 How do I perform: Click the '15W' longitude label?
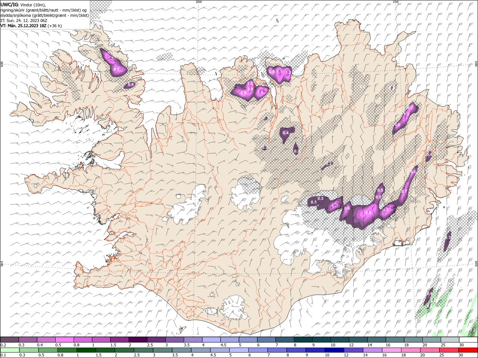pos(395,2)
